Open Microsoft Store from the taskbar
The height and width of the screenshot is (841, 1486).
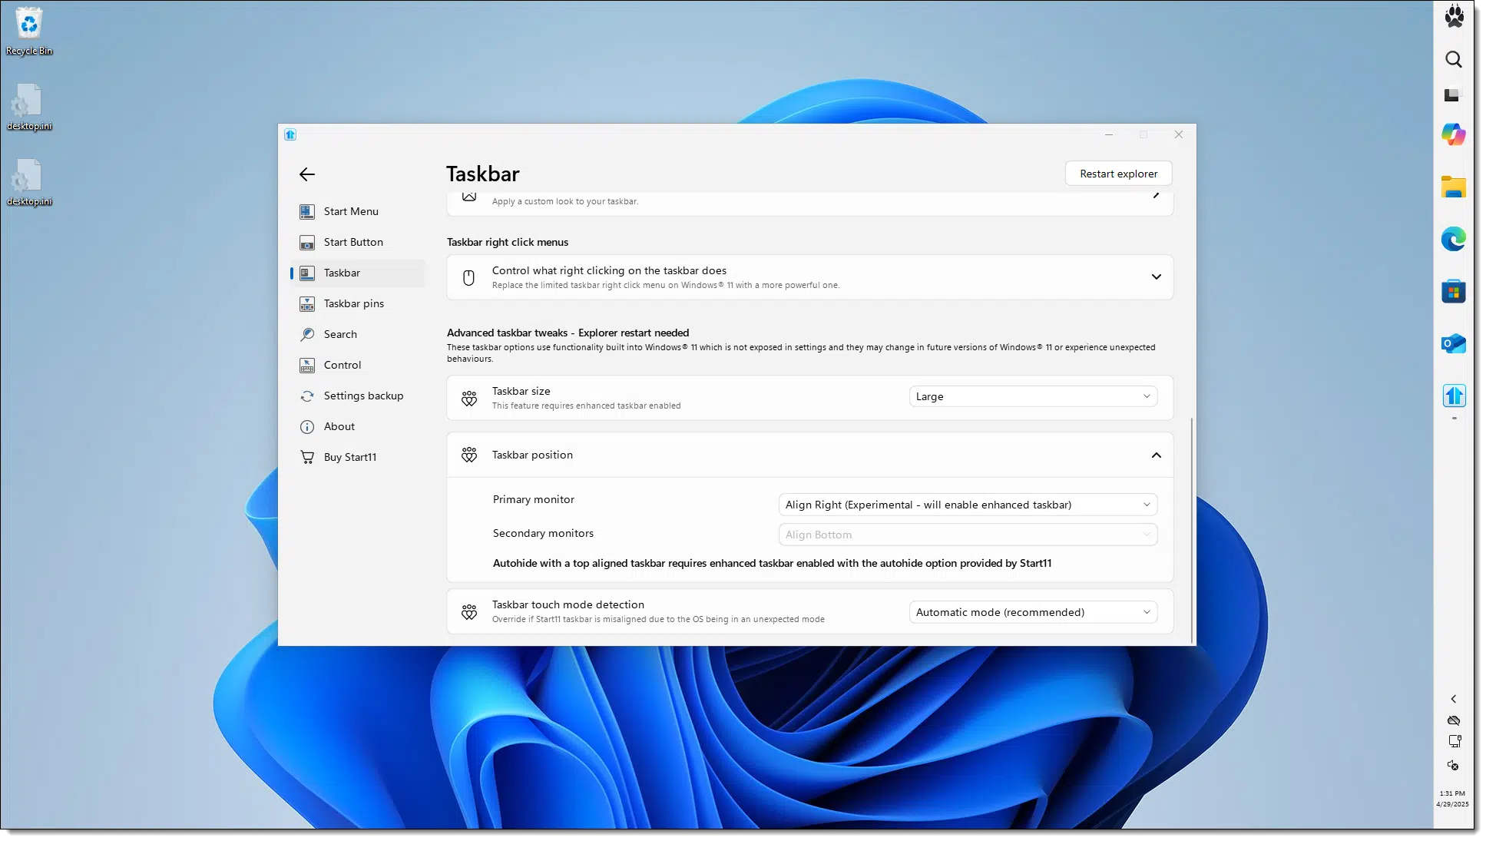click(1454, 291)
